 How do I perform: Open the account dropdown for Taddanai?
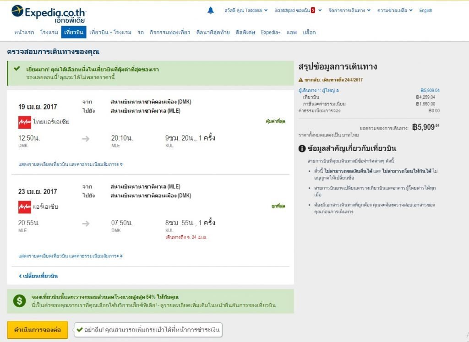pos(246,10)
